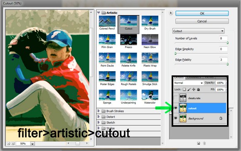Click filter list scrollbar up arrow

pos(162,12)
